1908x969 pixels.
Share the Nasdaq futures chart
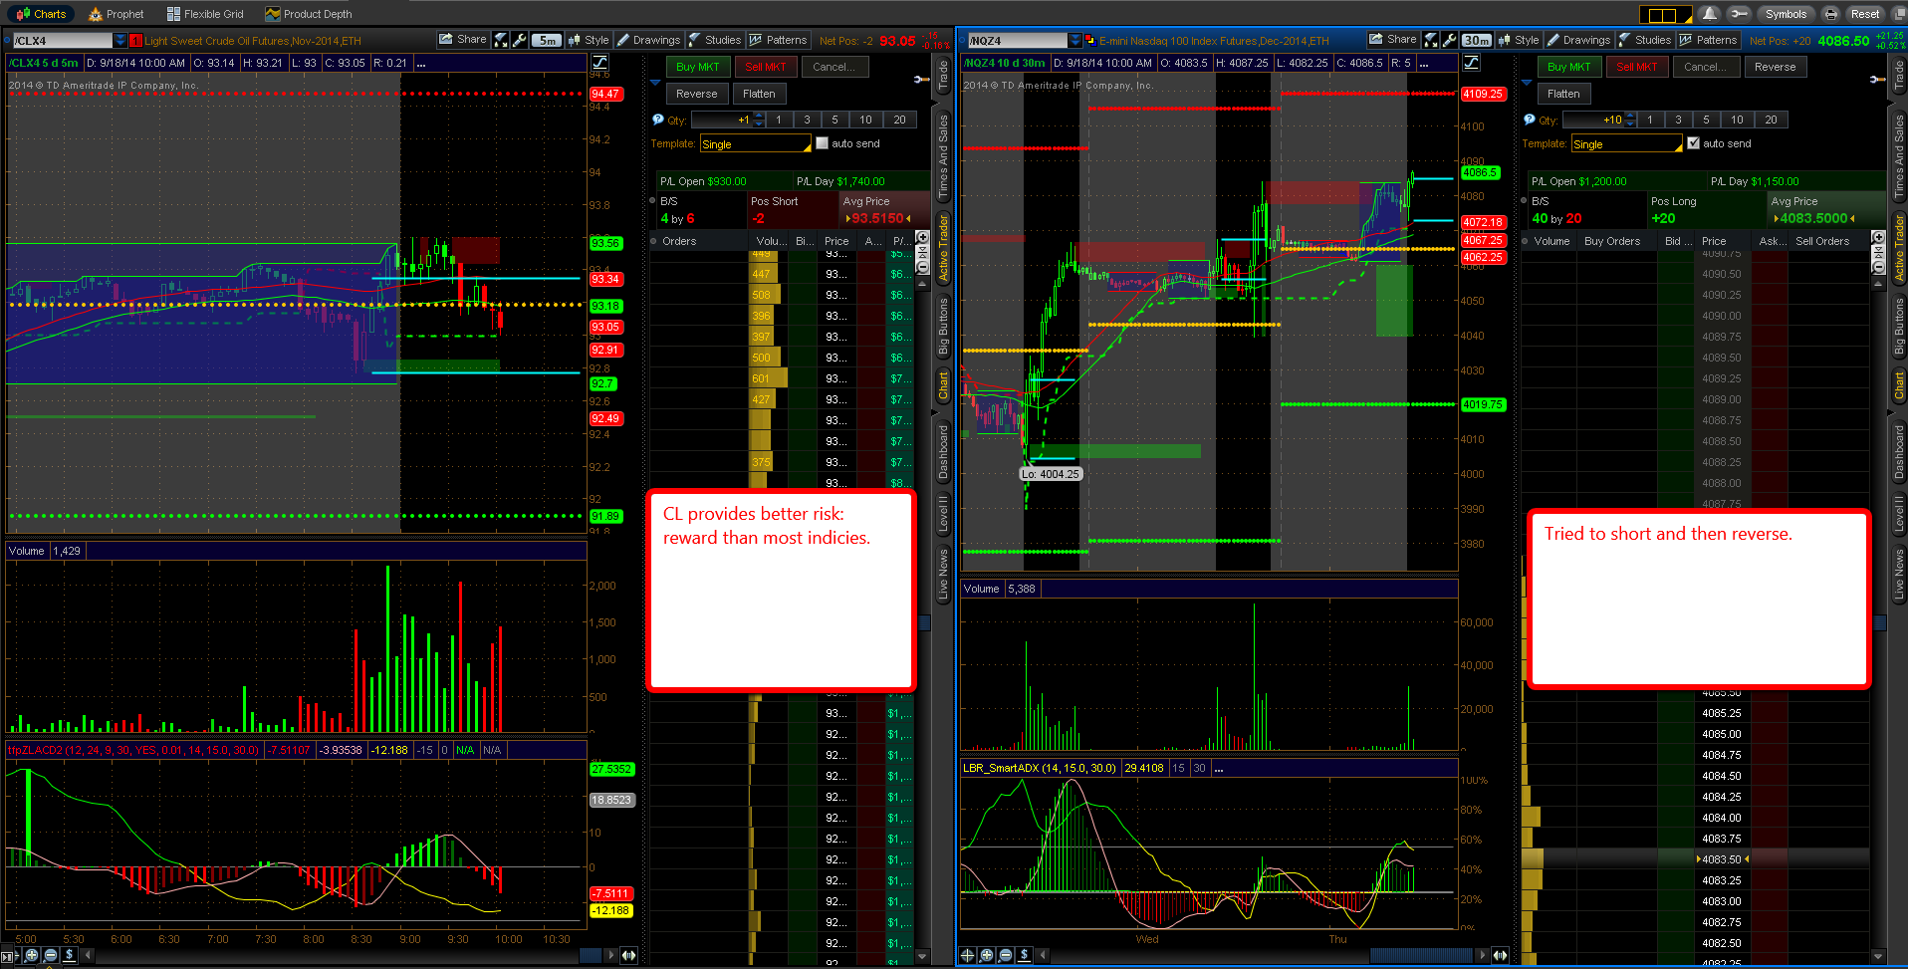[x=1393, y=40]
